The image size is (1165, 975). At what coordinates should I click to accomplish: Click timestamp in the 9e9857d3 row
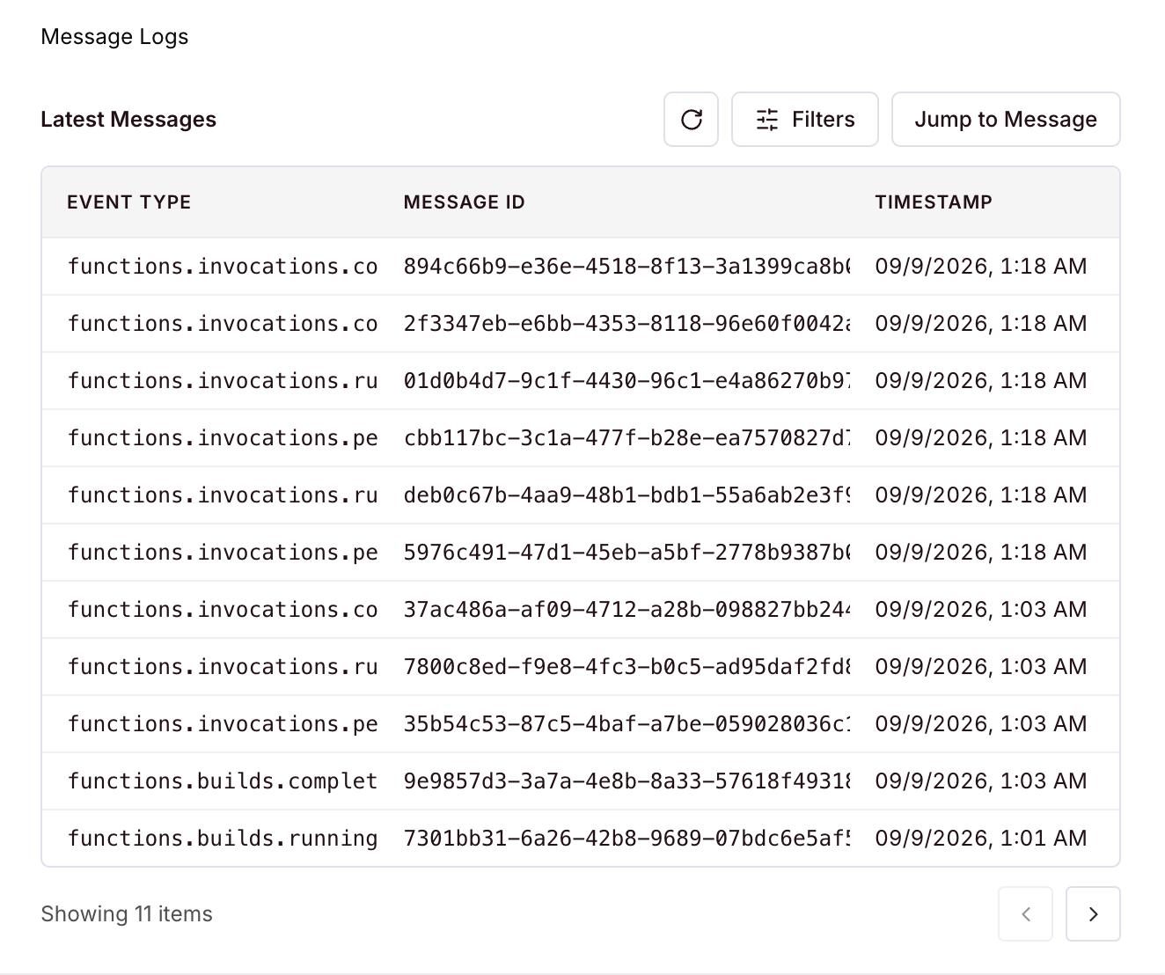click(x=981, y=781)
